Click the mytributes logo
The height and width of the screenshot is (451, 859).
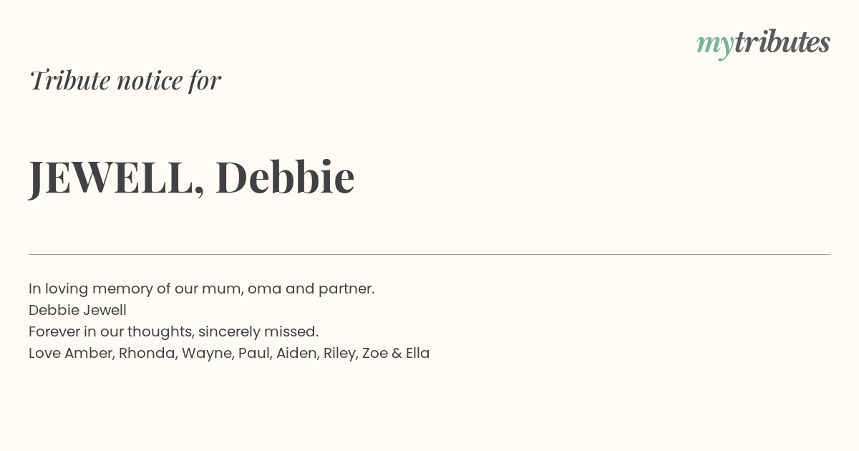coord(763,44)
